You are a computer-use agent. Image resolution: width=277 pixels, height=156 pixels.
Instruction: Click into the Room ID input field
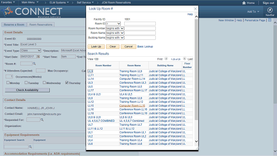pyautogui.click(x=140, y=23)
